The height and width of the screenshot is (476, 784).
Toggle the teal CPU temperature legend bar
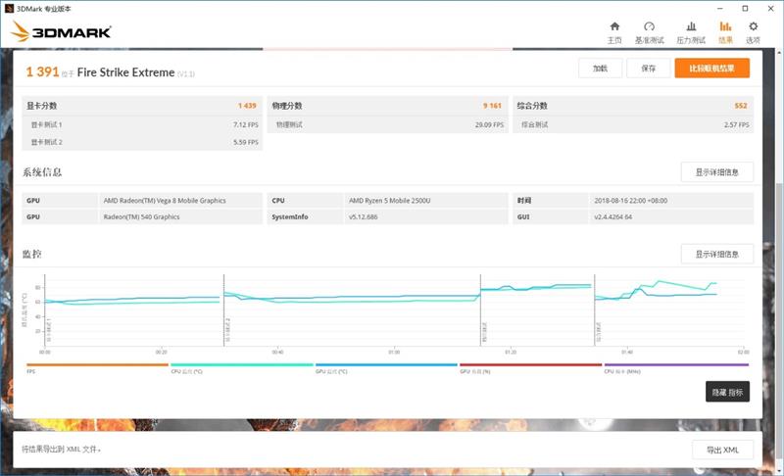(x=242, y=365)
